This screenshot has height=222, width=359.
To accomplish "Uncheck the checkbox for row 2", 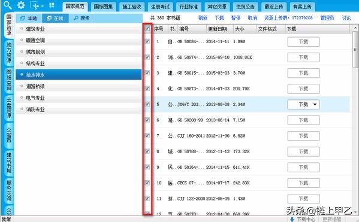I will click(147, 57).
